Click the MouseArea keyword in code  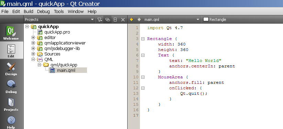pyautogui.click(x=170, y=77)
